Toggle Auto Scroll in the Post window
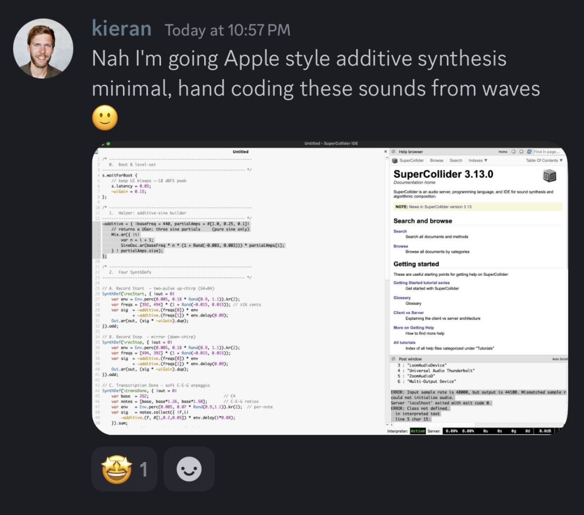 [559, 359]
